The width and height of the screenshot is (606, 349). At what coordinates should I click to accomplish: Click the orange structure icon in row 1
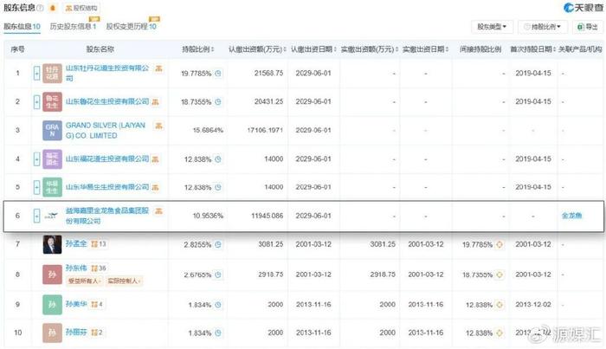158,68
